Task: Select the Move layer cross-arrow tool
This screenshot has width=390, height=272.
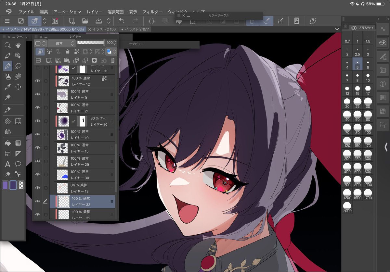Action: click(x=18, y=87)
